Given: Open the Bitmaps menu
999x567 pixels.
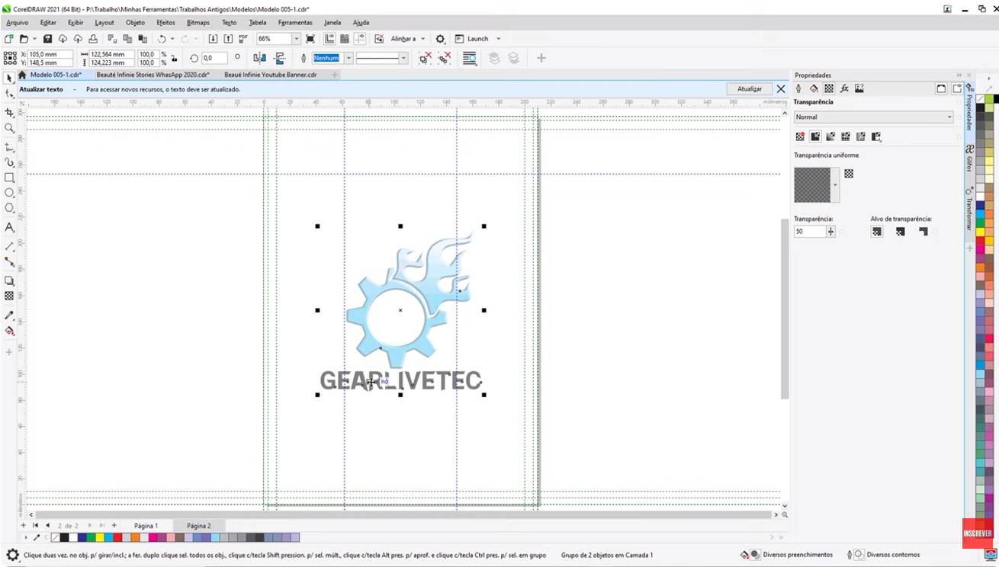Looking at the screenshot, I should (x=198, y=22).
